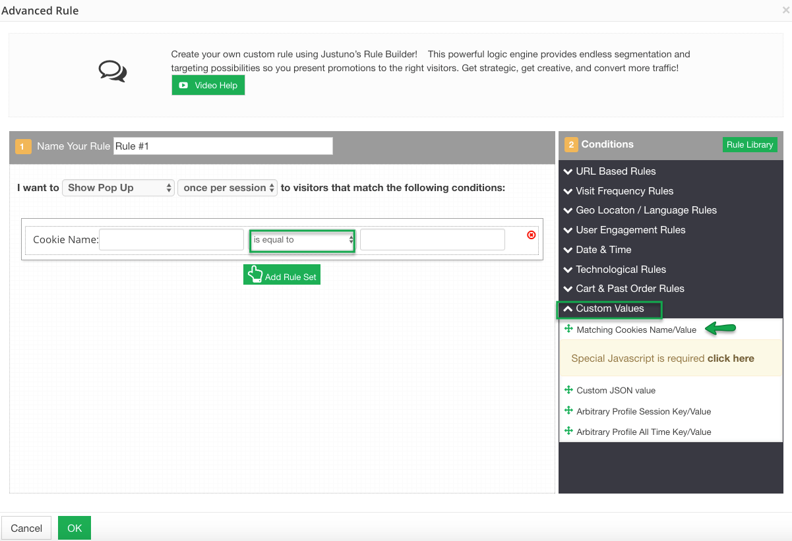The height and width of the screenshot is (541, 792).
Task: Close the Advanced Rule dialog with X
Action: [785, 11]
